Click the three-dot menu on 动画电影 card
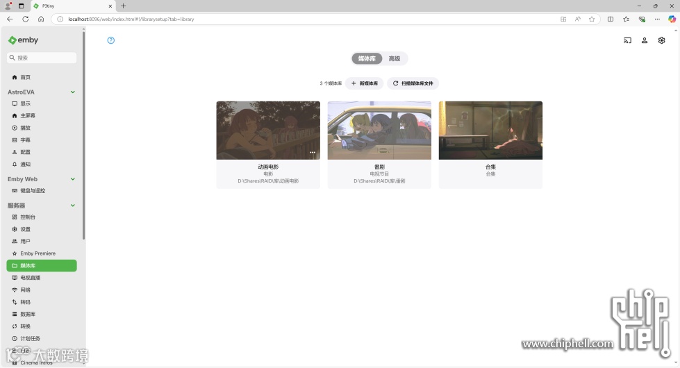This screenshot has width=680, height=368. (x=313, y=153)
